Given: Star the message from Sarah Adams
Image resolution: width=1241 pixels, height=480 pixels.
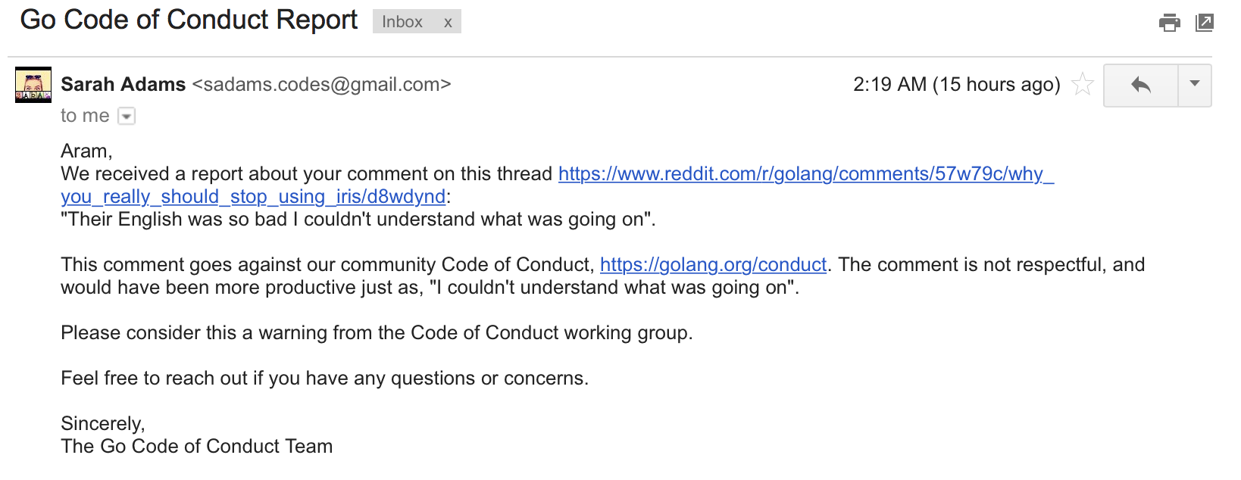Looking at the screenshot, I should pyautogui.click(x=1083, y=84).
